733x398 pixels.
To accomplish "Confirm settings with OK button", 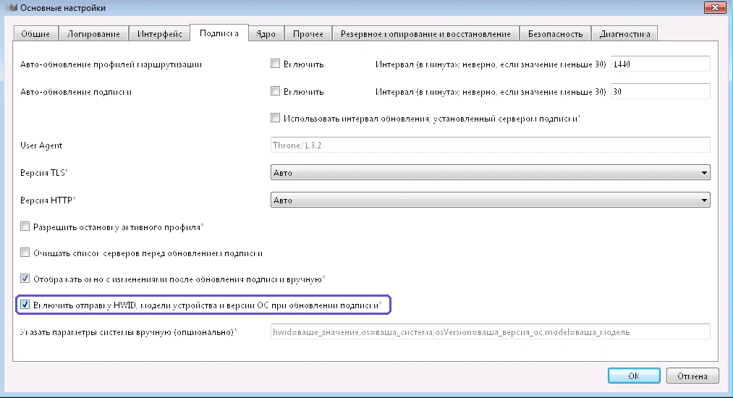I will tap(634, 376).
